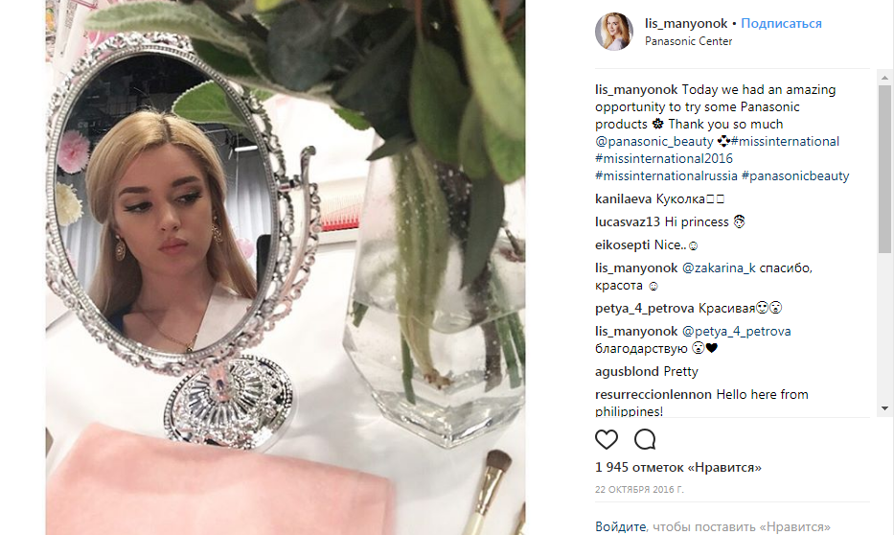This screenshot has width=894, height=535.
Task: View the 1 945 likes count
Action: point(677,468)
